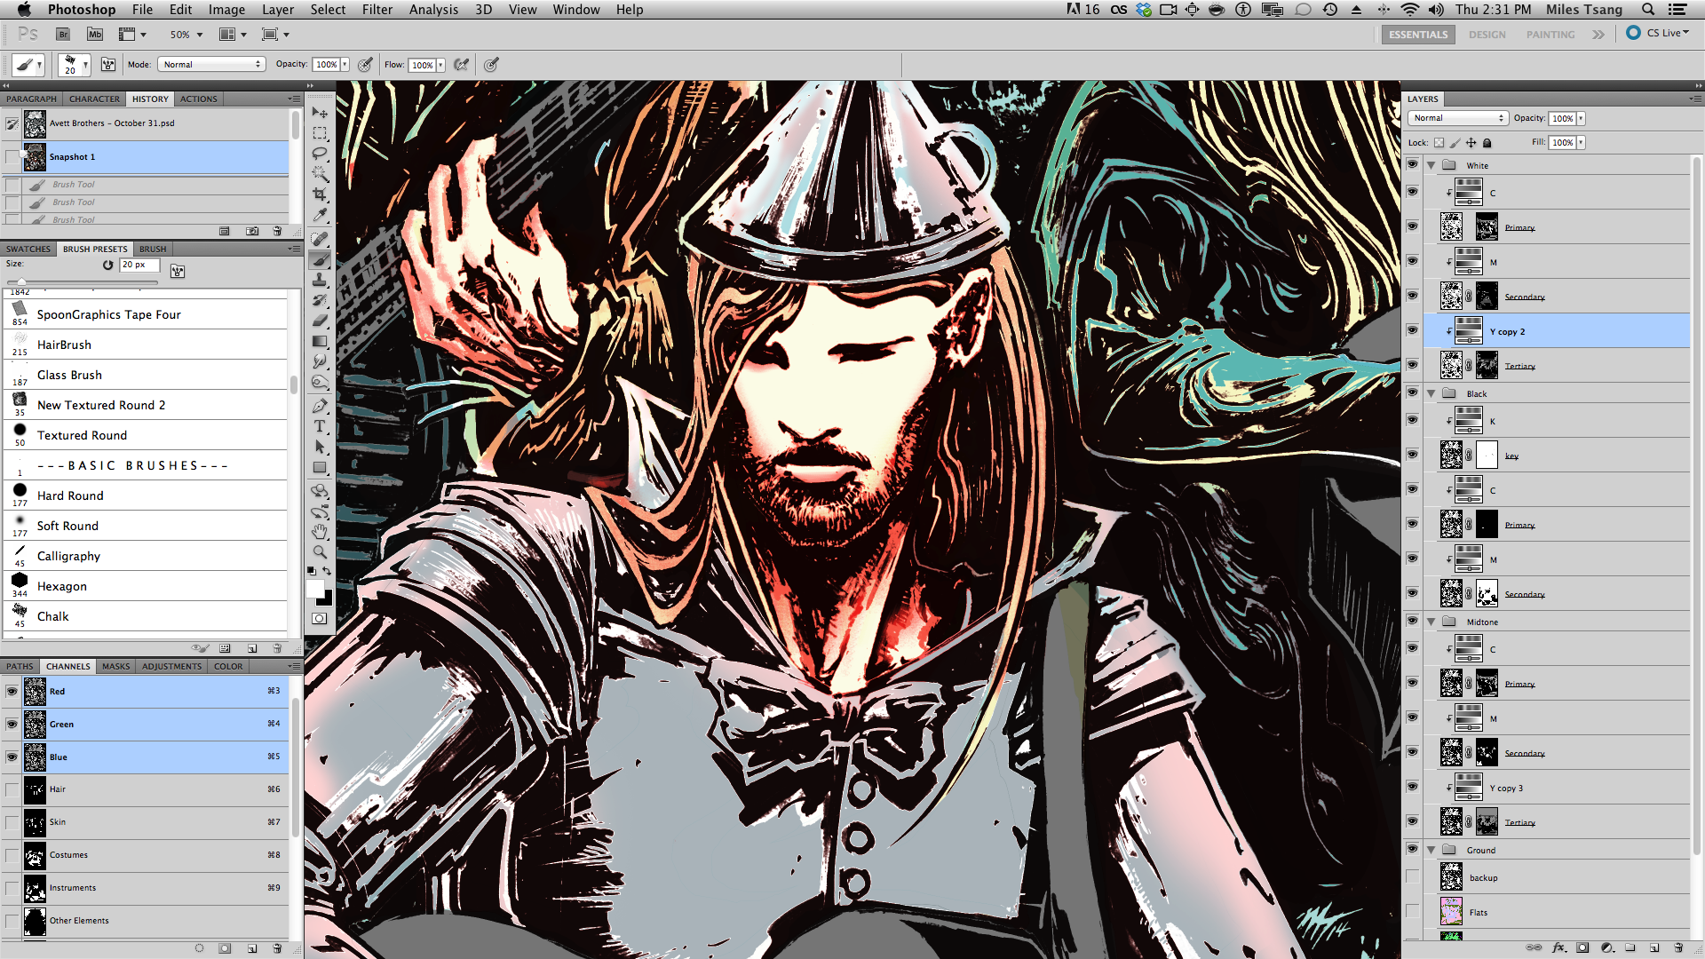Viewport: 1705px width, 959px height.
Task: Hide the Black layer group
Action: tap(1412, 392)
